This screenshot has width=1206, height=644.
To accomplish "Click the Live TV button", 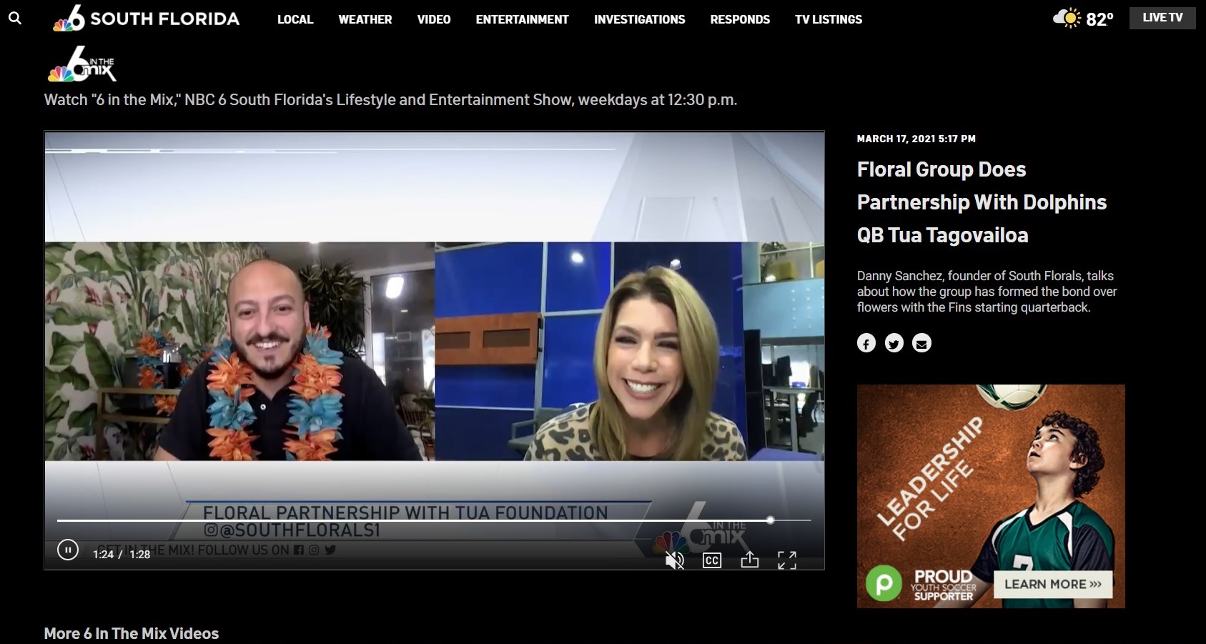I will point(1162,18).
